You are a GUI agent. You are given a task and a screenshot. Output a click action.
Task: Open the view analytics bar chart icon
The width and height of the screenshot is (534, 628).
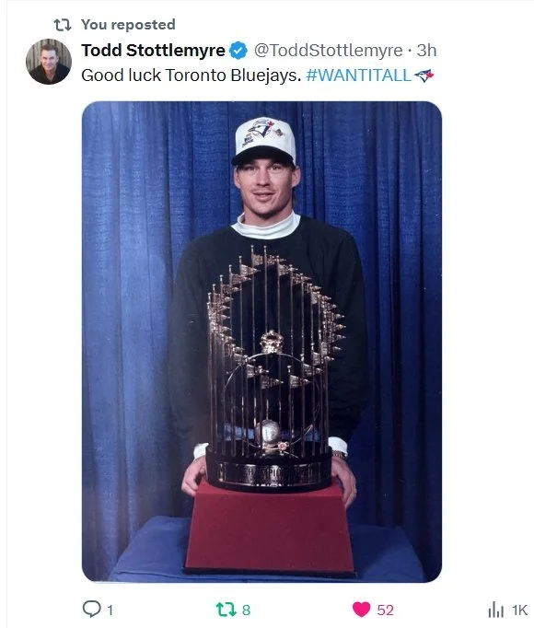pos(495,610)
